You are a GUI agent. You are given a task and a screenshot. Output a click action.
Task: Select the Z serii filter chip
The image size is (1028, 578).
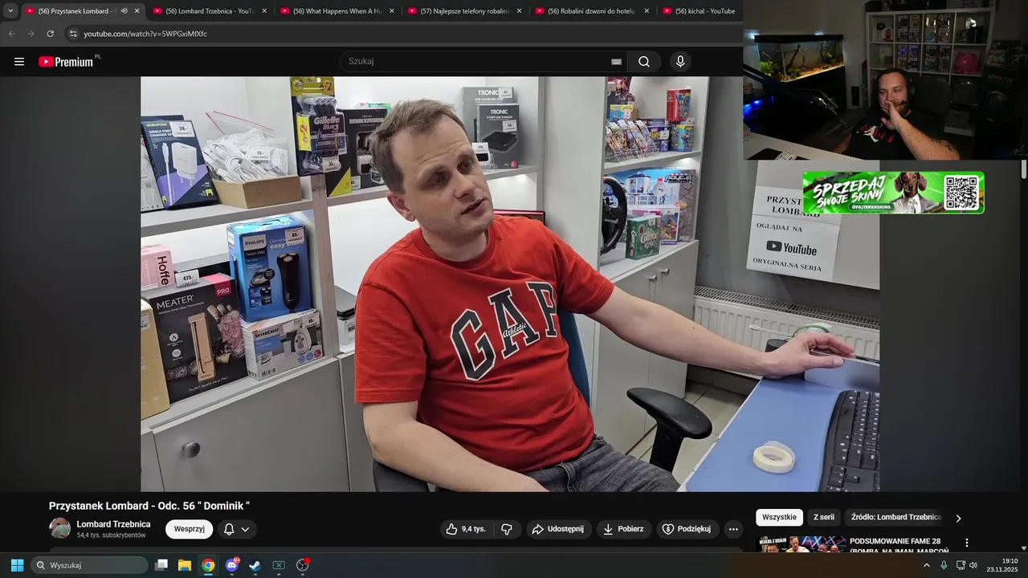824,517
